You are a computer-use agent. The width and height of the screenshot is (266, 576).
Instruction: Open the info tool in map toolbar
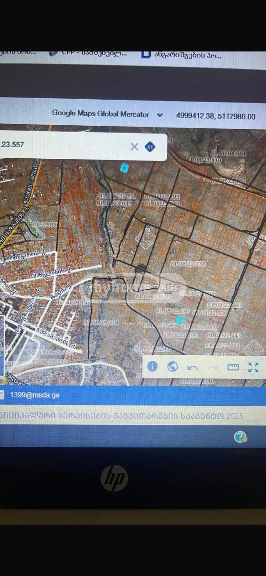(152, 366)
